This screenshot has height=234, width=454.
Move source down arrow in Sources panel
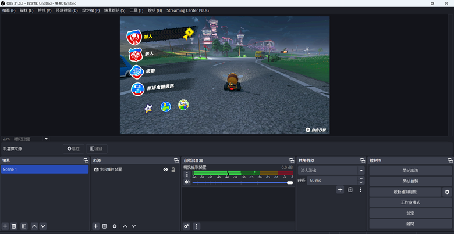(x=133, y=226)
